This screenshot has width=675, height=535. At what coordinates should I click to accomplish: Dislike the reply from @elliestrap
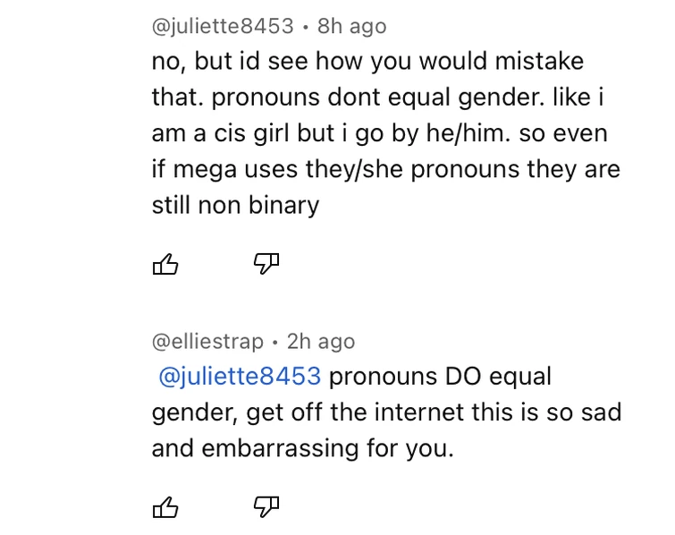click(266, 507)
